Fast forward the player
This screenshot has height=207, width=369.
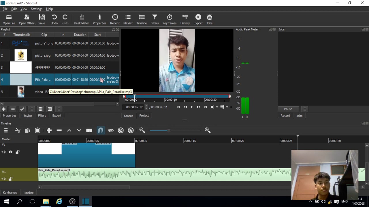[x=199, y=107]
